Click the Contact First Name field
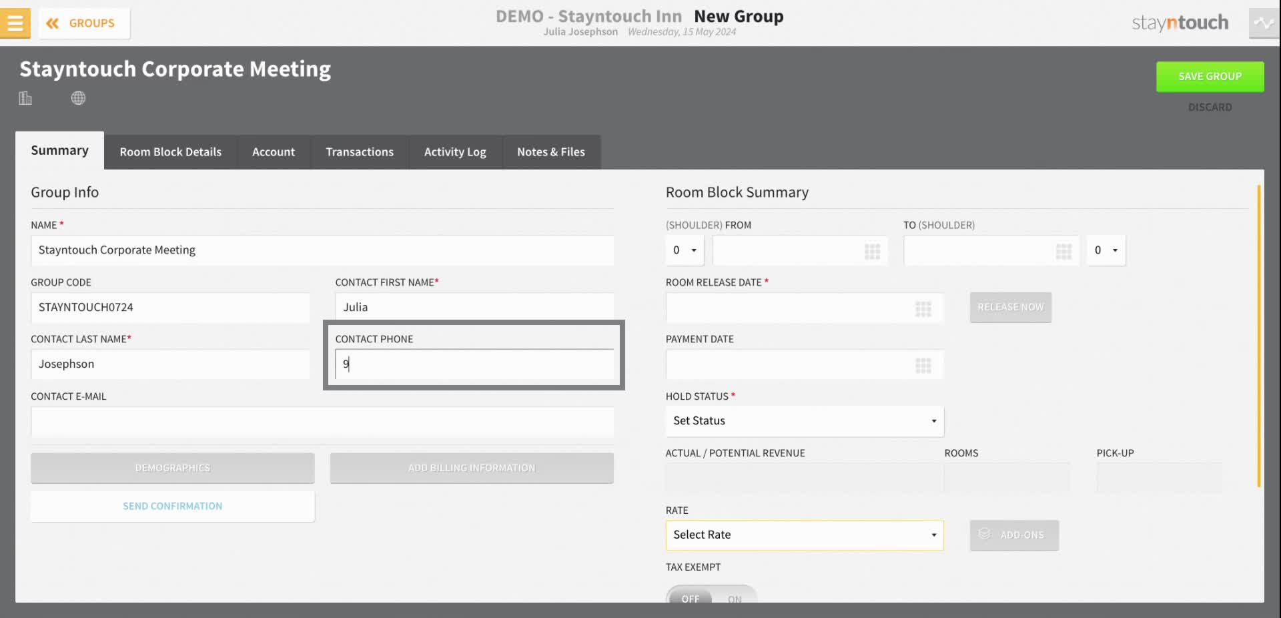 (474, 307)
